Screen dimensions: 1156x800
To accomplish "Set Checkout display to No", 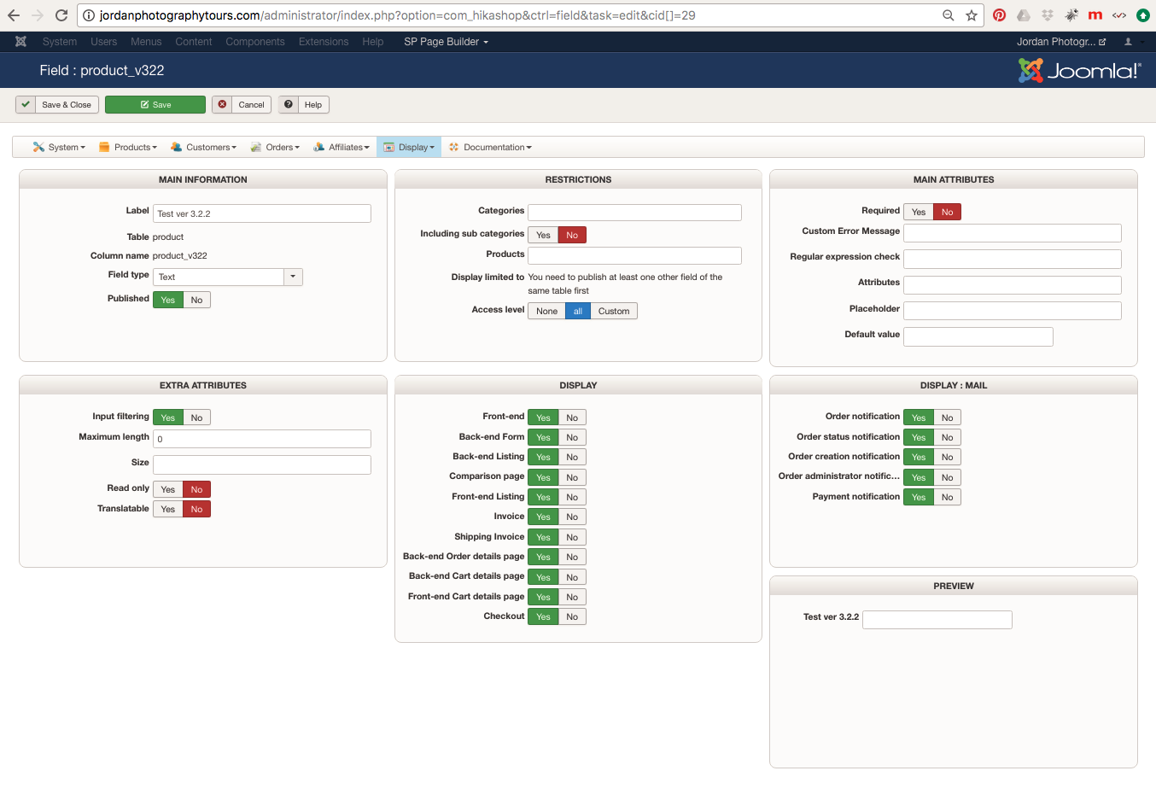I will coord(572,616).
